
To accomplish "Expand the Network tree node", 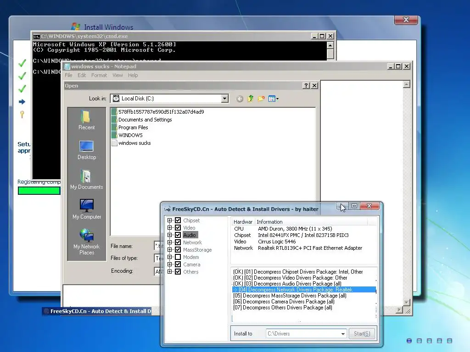I will coord(170,242).
